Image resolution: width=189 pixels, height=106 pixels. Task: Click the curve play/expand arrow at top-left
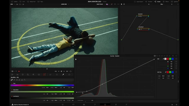point(76,59)
